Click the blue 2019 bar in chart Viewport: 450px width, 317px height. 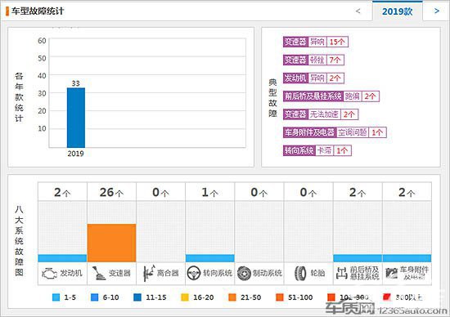click(x=76, y=118)
